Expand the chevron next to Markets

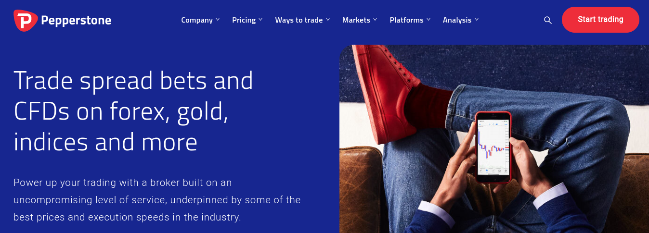point(375,20)
